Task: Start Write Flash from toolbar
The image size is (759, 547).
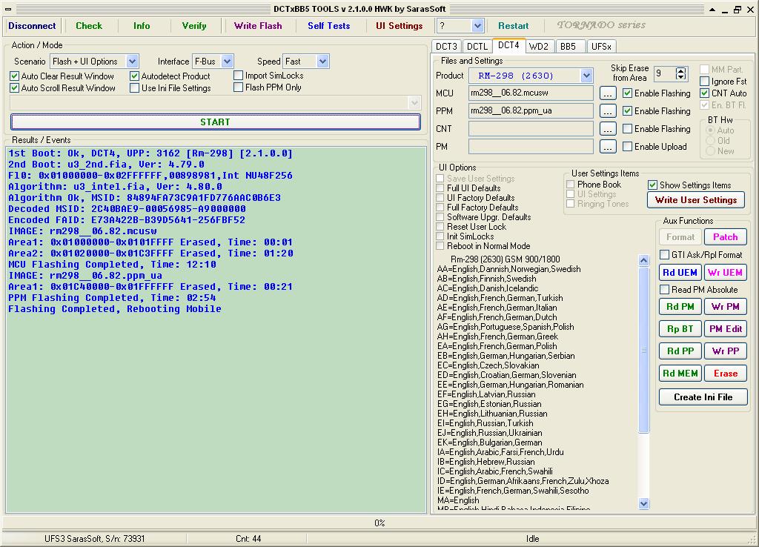Action: point(258,26)
